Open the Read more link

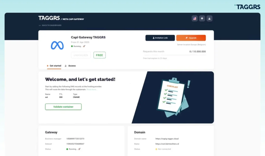(91, 90)
